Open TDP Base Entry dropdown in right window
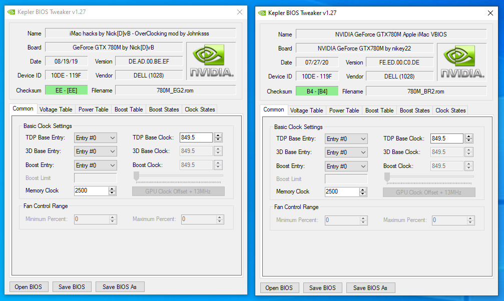This screenshot has height=301, width=504. tap(346, 139)
